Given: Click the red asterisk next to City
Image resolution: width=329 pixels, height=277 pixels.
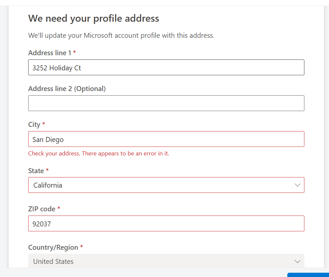Looking at the screenshot, I should click(44, 124).
